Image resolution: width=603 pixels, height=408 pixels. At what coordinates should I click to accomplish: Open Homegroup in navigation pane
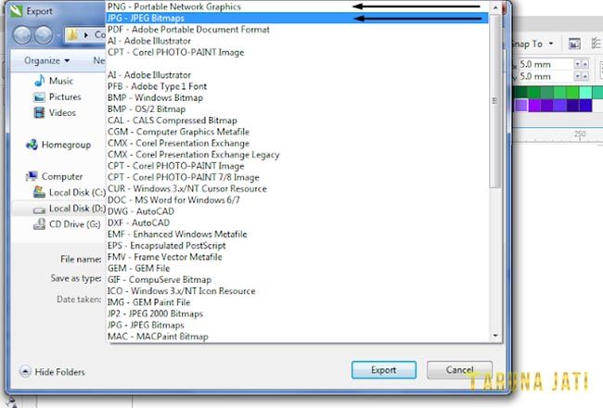58,145
